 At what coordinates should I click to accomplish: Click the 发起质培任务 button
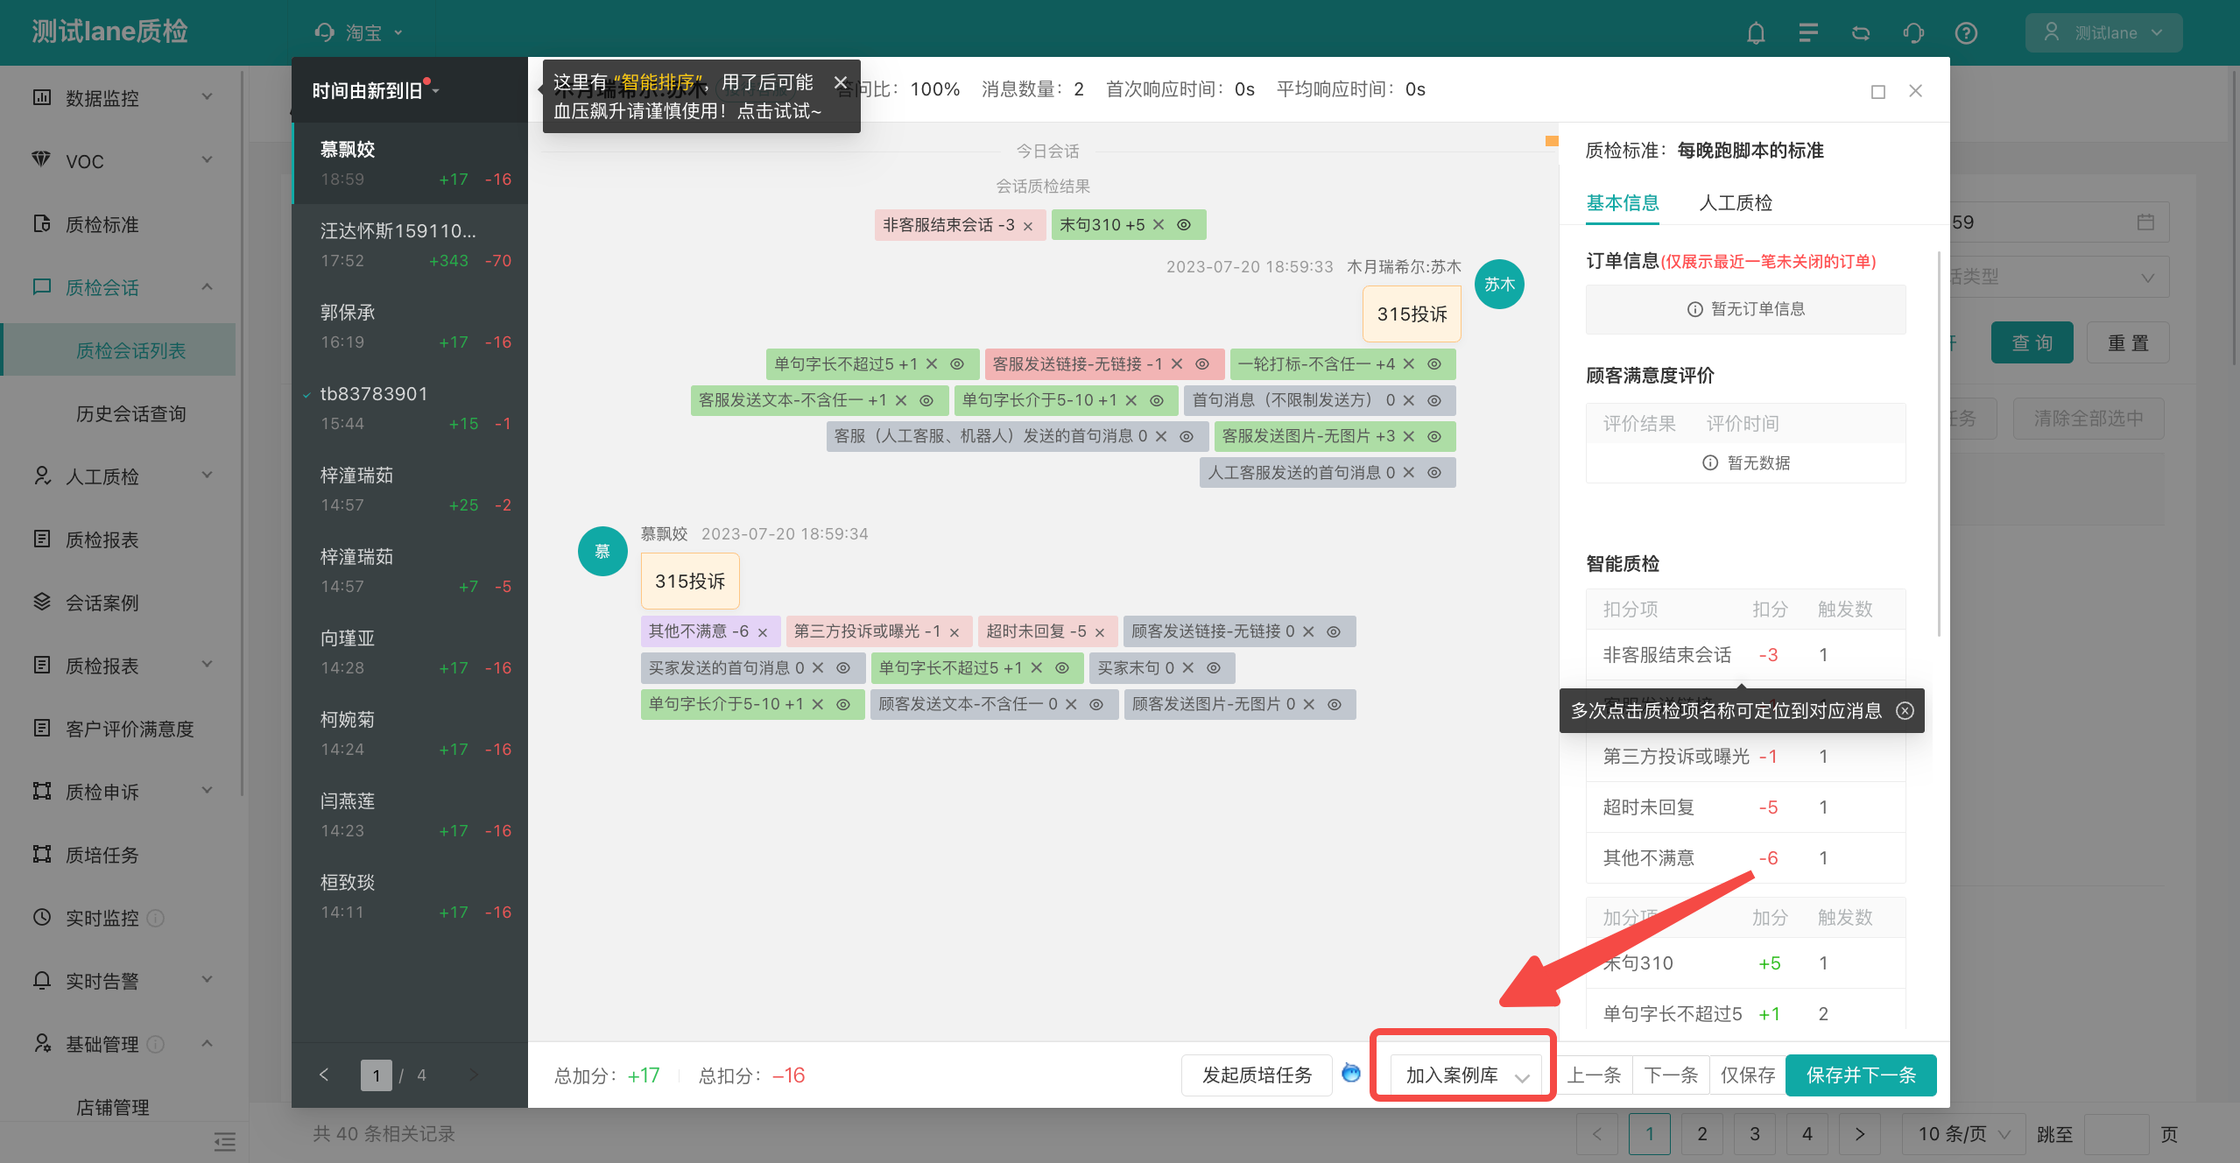[x=1257, y=1075]
